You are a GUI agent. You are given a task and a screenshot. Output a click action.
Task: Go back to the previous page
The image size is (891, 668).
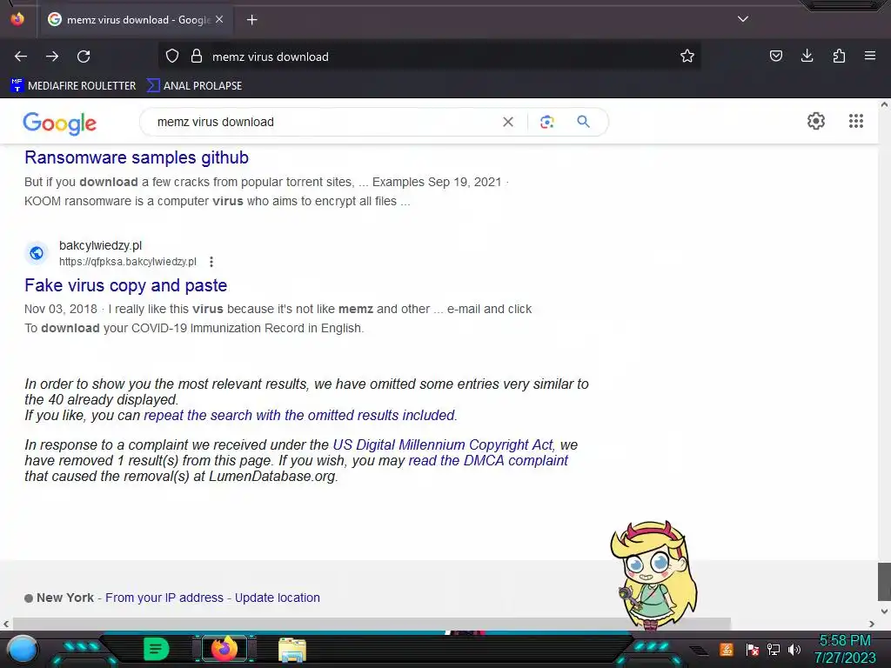tap(21, 57)
